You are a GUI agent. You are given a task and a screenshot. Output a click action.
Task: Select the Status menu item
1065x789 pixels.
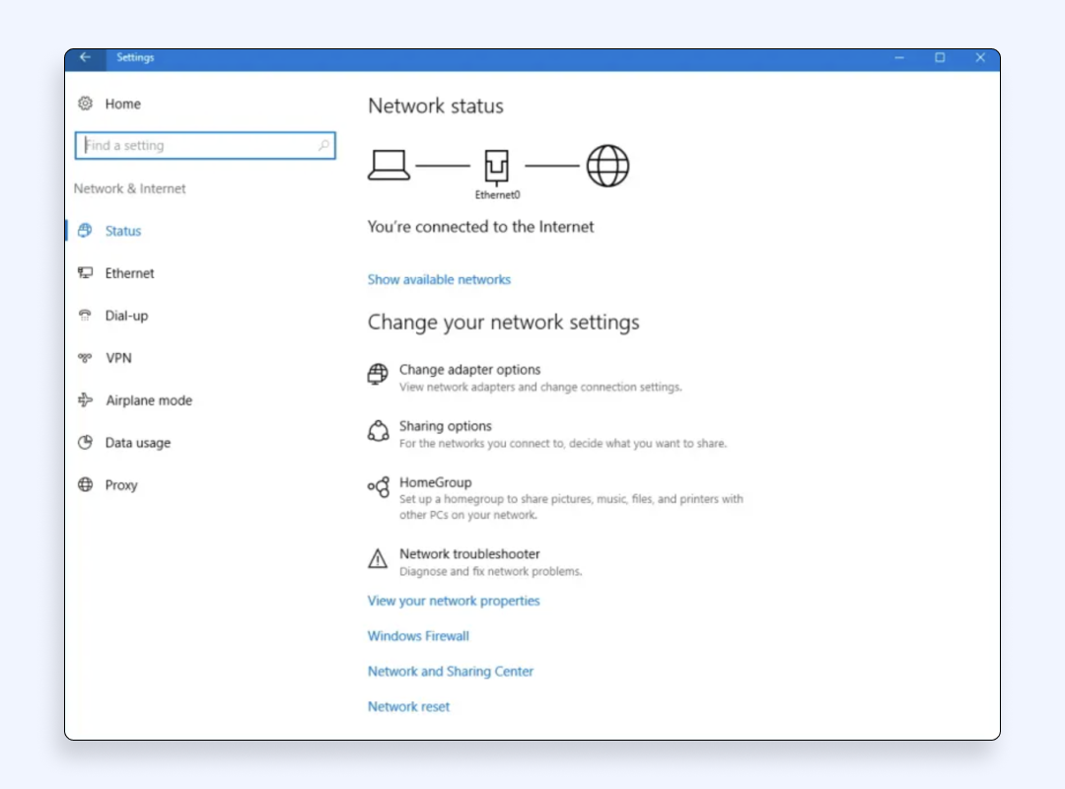point(123,231)
